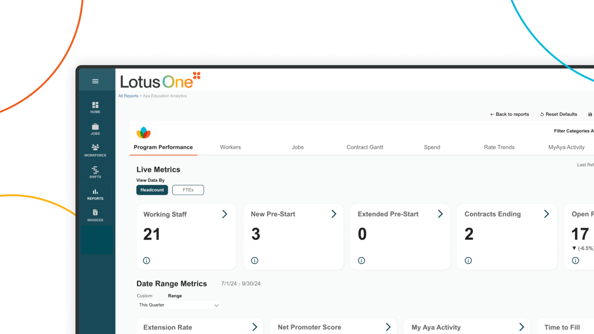Switch to Program Performance tab
Viewport: 594px width, 334px height.
tap(163, 147)
